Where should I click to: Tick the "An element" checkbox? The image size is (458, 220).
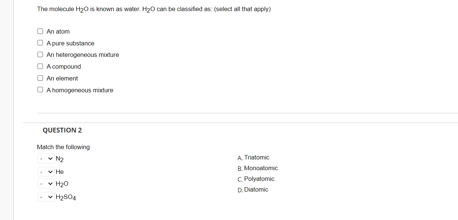pyautogui.click(x=40, y=78)
